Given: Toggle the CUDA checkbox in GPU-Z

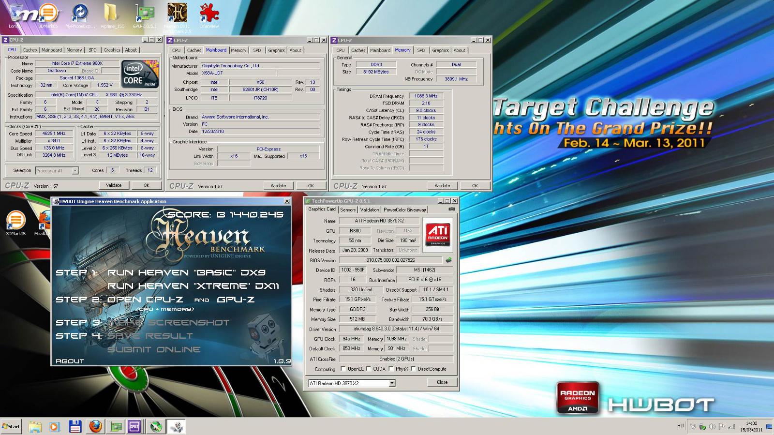Looking at the screenshot, I should (368, 369).
